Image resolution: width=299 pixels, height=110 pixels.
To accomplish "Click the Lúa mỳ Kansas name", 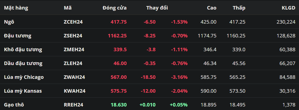I will [x=23, y=91].
